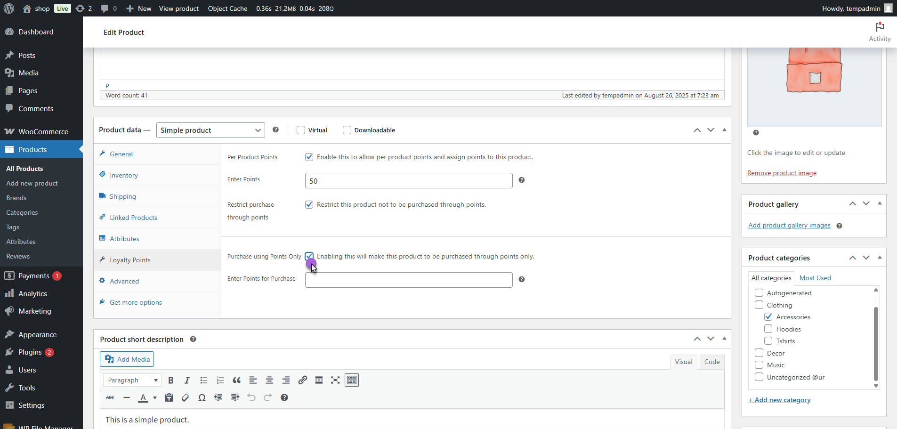Click help icon next to Enter Points field
Image resolution: width=897 pixels, height=429 pixels.
(x=522, y=180)
